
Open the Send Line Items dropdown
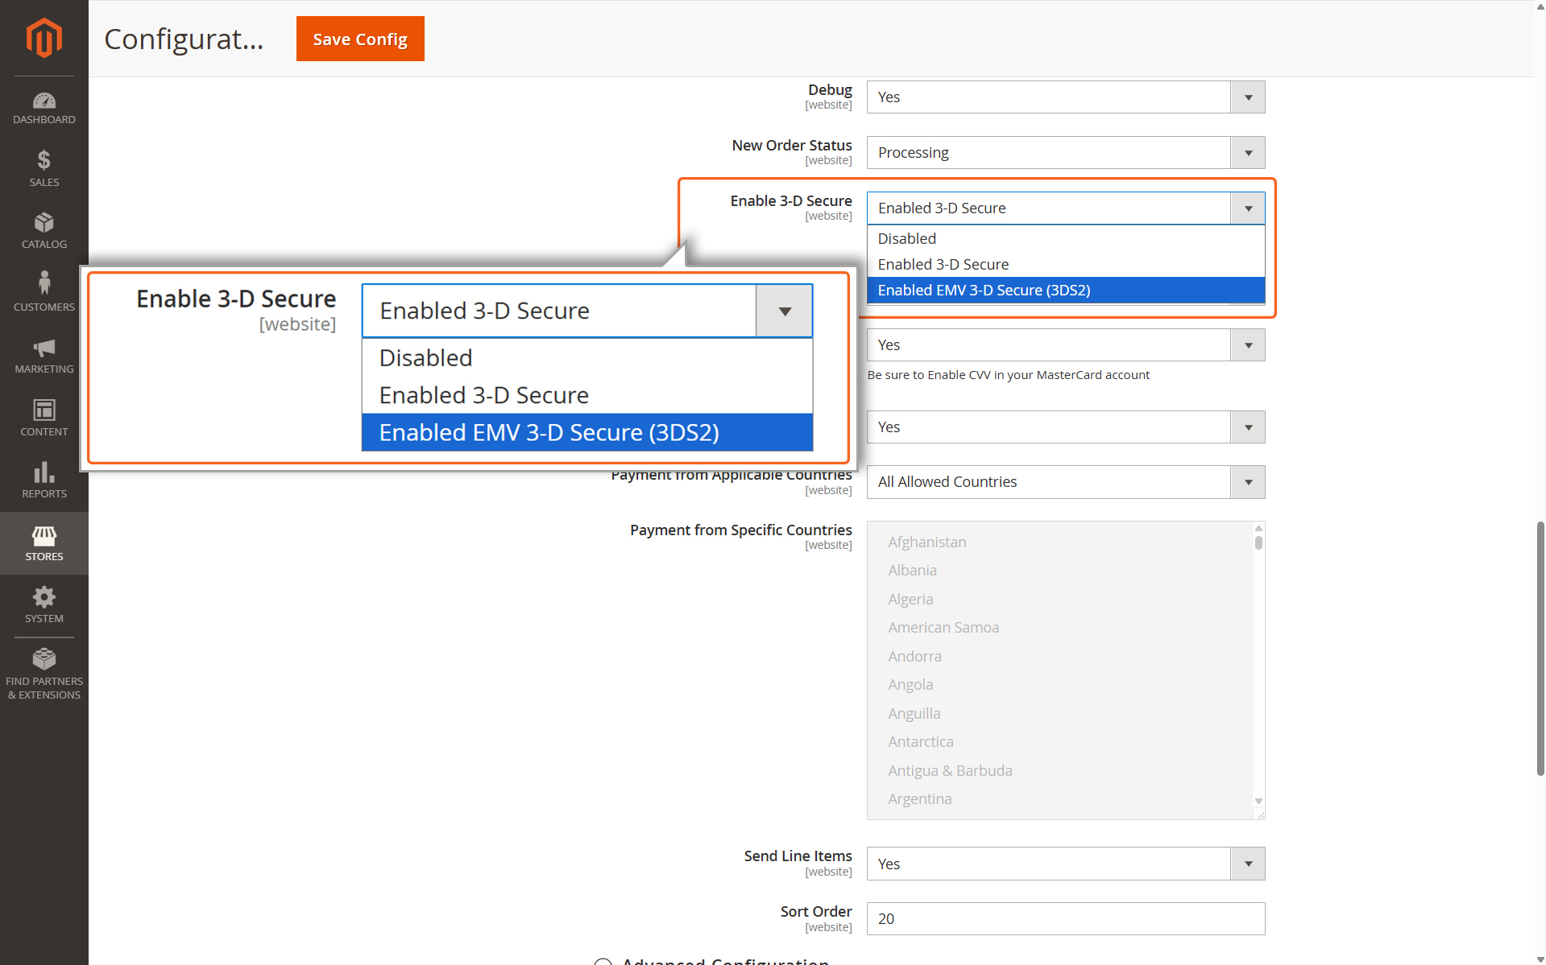(1065, 864)
